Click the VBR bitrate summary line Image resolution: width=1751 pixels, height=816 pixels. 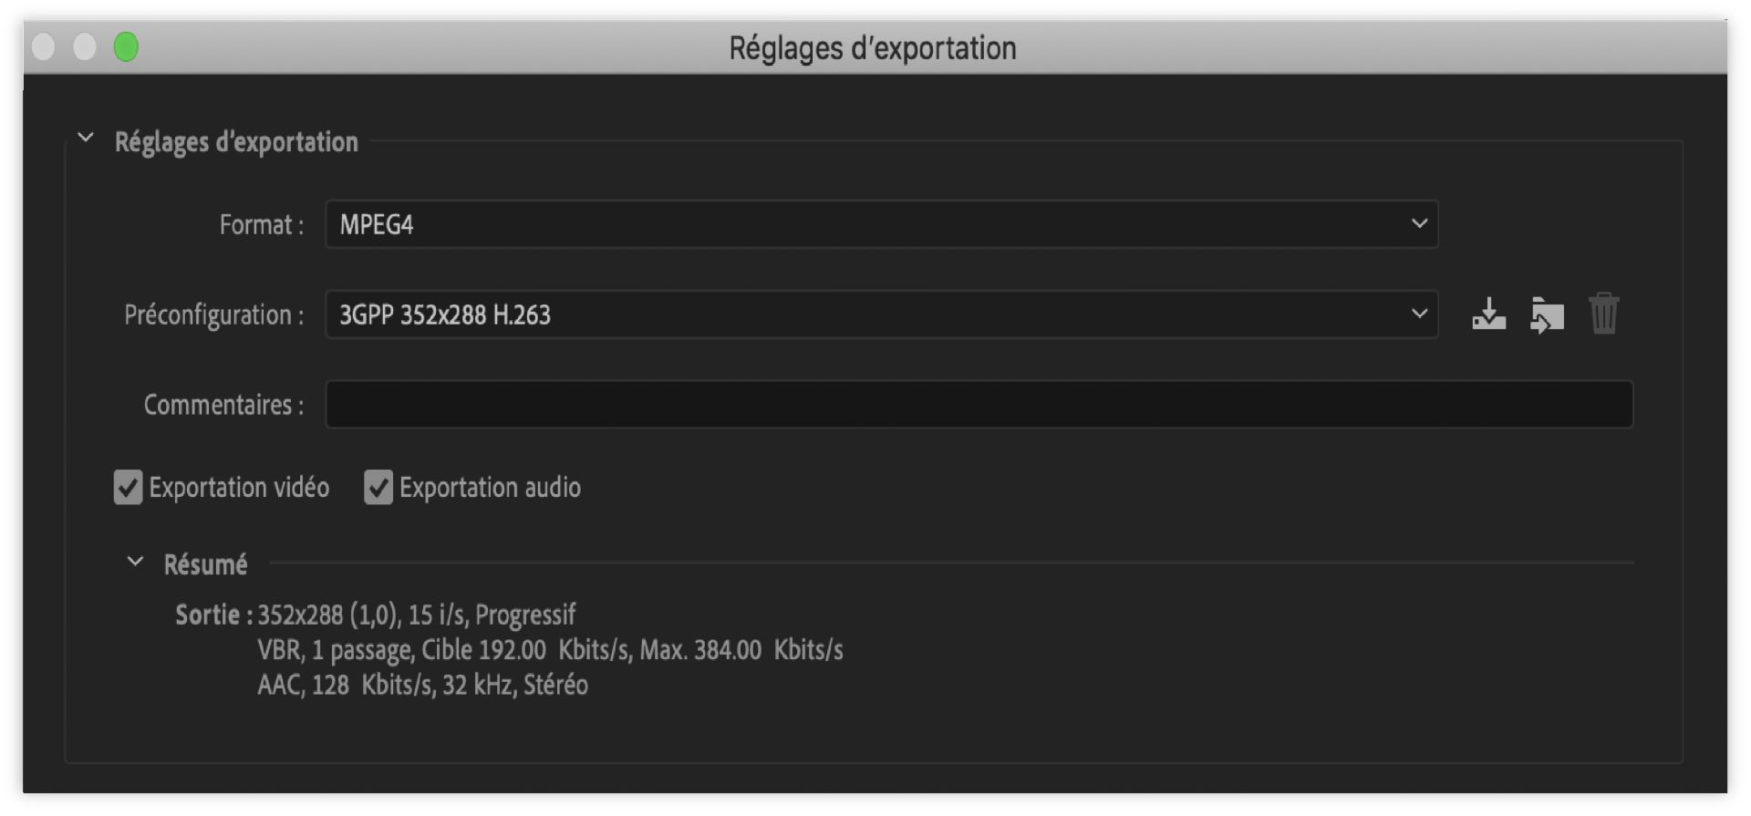[550, 650]
